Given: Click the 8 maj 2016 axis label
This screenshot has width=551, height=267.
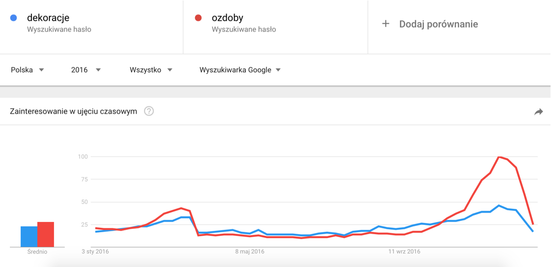Looking at the screenshot, I should [250, 252].
